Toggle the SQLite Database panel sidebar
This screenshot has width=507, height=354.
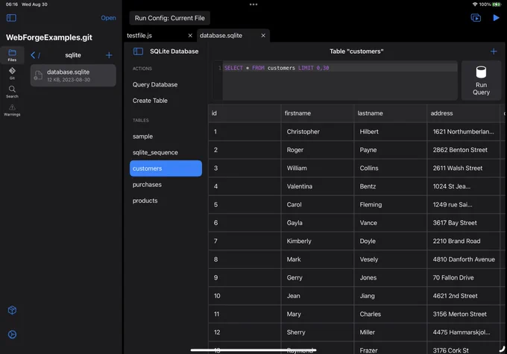pos(138,51)
